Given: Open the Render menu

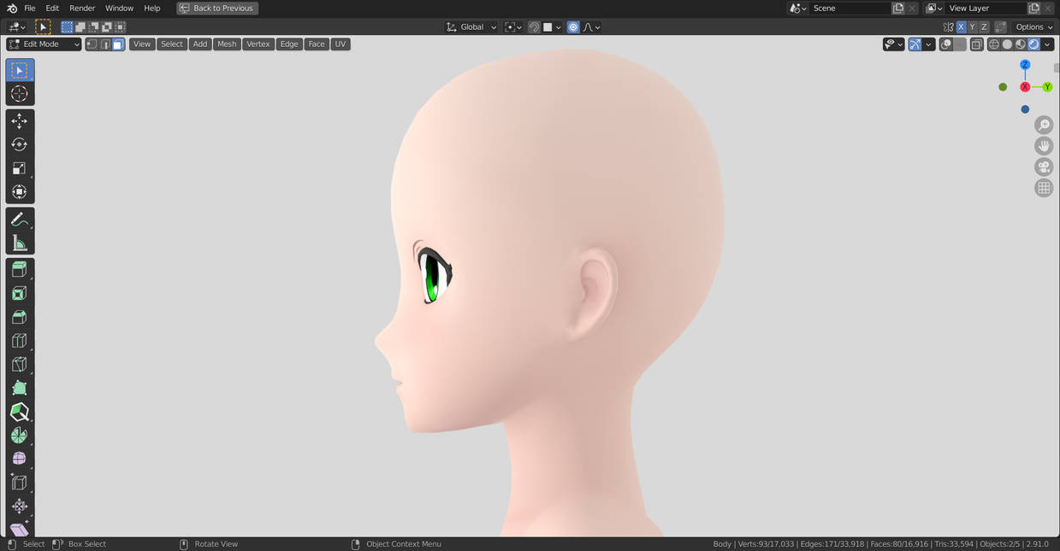Looking at the screenshot, I should (82, 9).
